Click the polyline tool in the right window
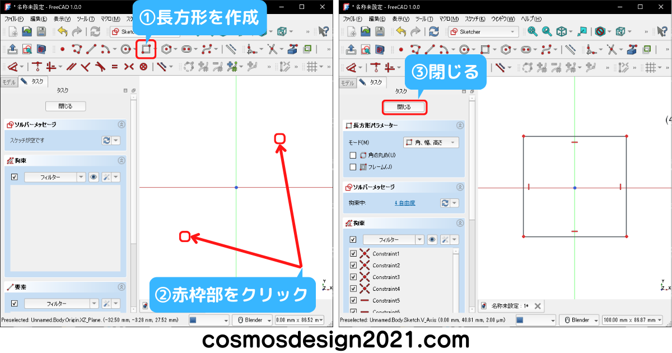Screen dimensions: 672x353 (416, 49)
